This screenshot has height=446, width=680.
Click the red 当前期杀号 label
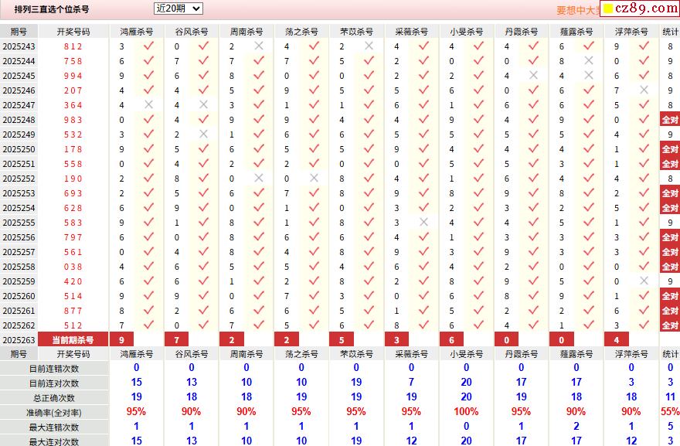point(73,339)
